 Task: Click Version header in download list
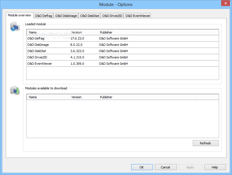[x=84, y=97]
